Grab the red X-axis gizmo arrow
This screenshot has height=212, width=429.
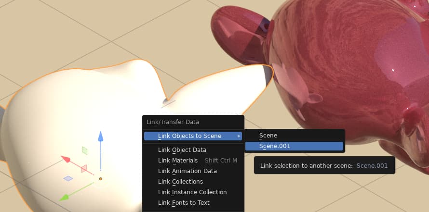tap(66, 159)
